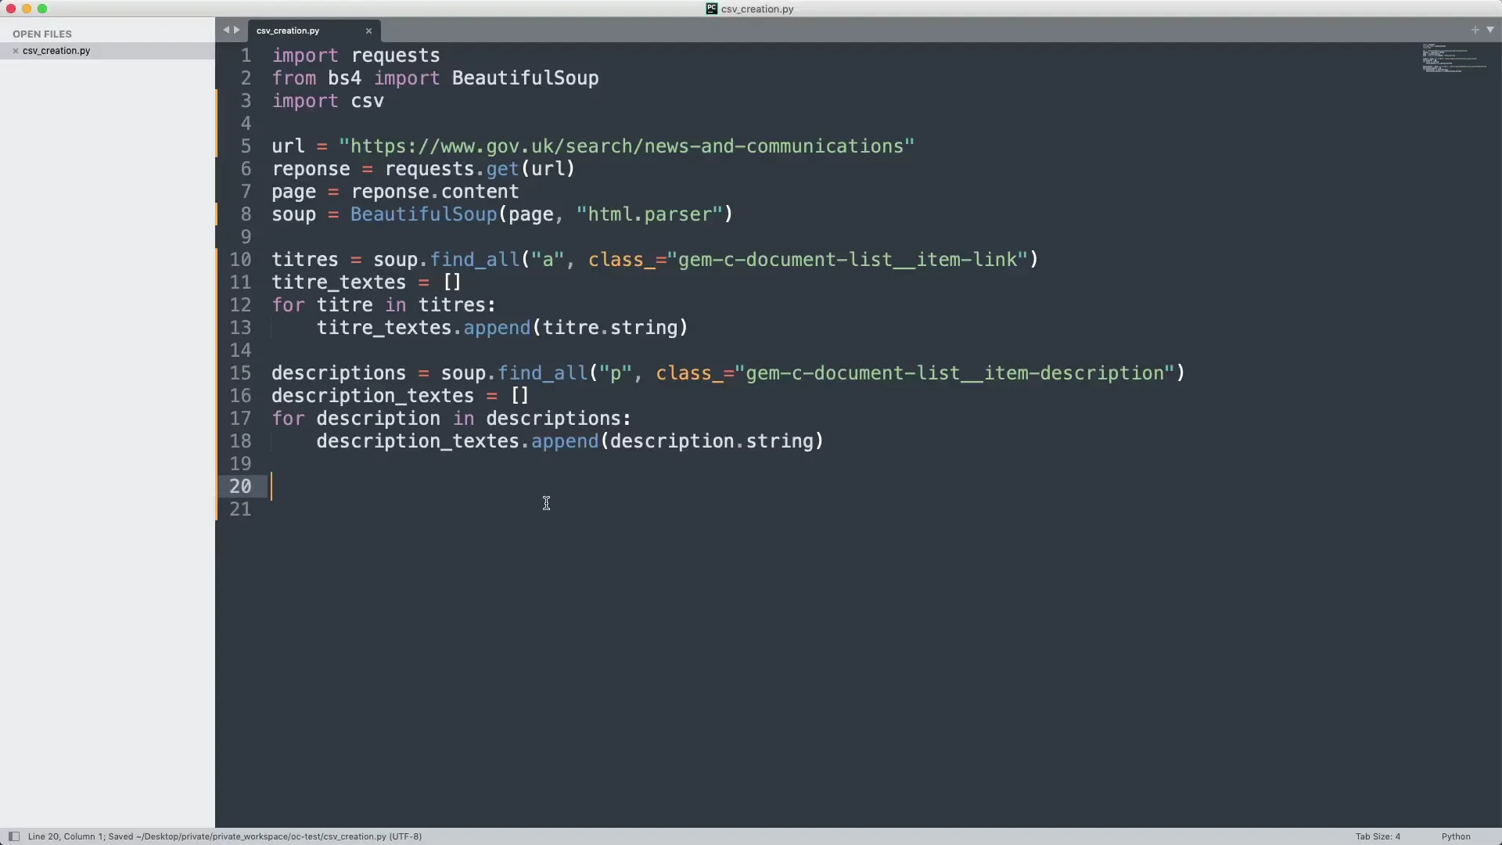Viewport: 1502px width, 845px height.
Task: Open the tab list dropdown arrow
Action: [1490, 30]
